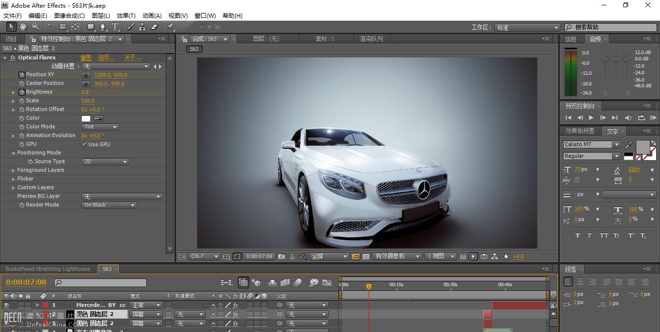The width and height of the screenshot is (660, 332).
Task: Open the Preview BG Layer dropdown
Action: click(x=122, y=196)
